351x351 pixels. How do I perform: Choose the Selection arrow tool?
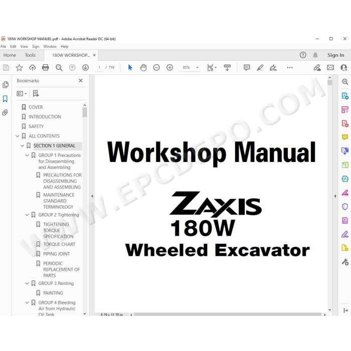pos(130,68)
